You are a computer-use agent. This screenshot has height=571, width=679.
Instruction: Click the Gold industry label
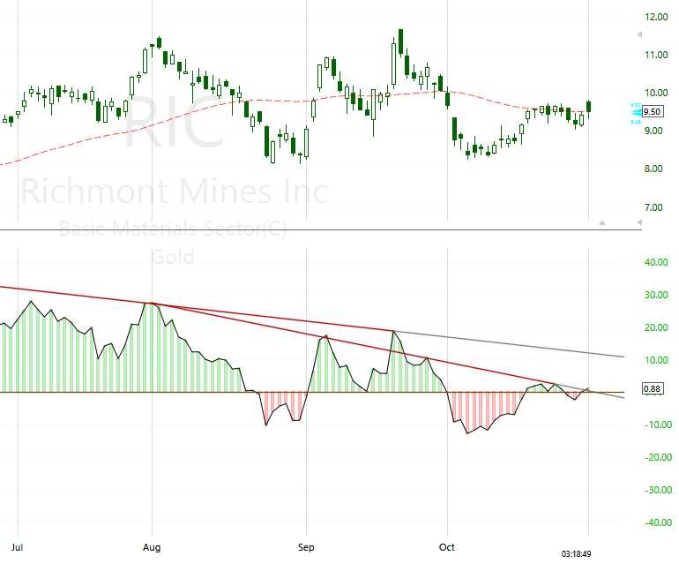point(172,257)
